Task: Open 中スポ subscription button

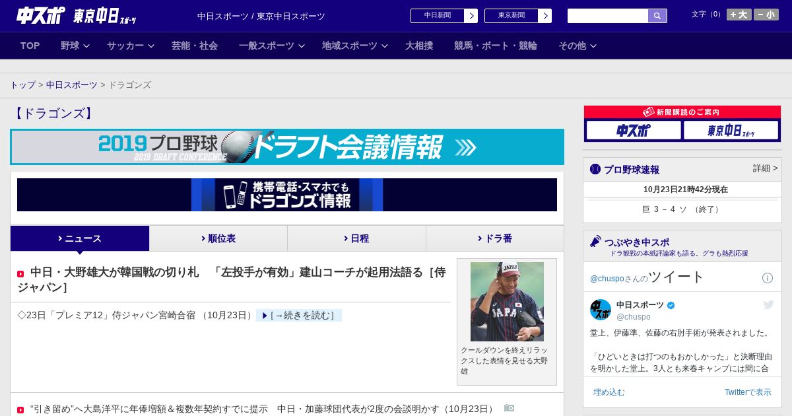Action: 634,130
